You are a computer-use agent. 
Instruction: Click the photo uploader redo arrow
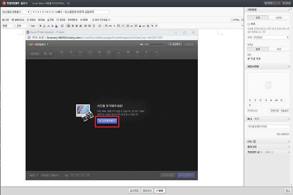(50, 54)
